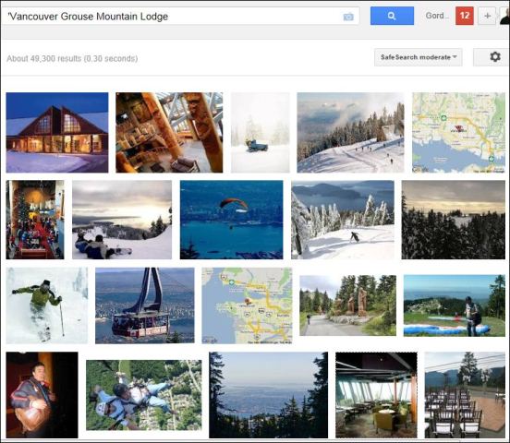Open the lit lodge at night thumbnail
Screen dimensions: 510x443
click(57, 132)
